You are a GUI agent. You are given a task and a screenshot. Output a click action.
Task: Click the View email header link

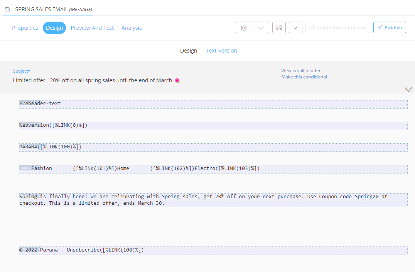tap(301, 71)
